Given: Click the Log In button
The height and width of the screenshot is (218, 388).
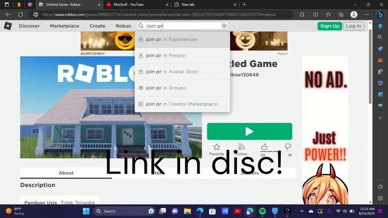Looking at the screenshot, I should pos(353,26).
